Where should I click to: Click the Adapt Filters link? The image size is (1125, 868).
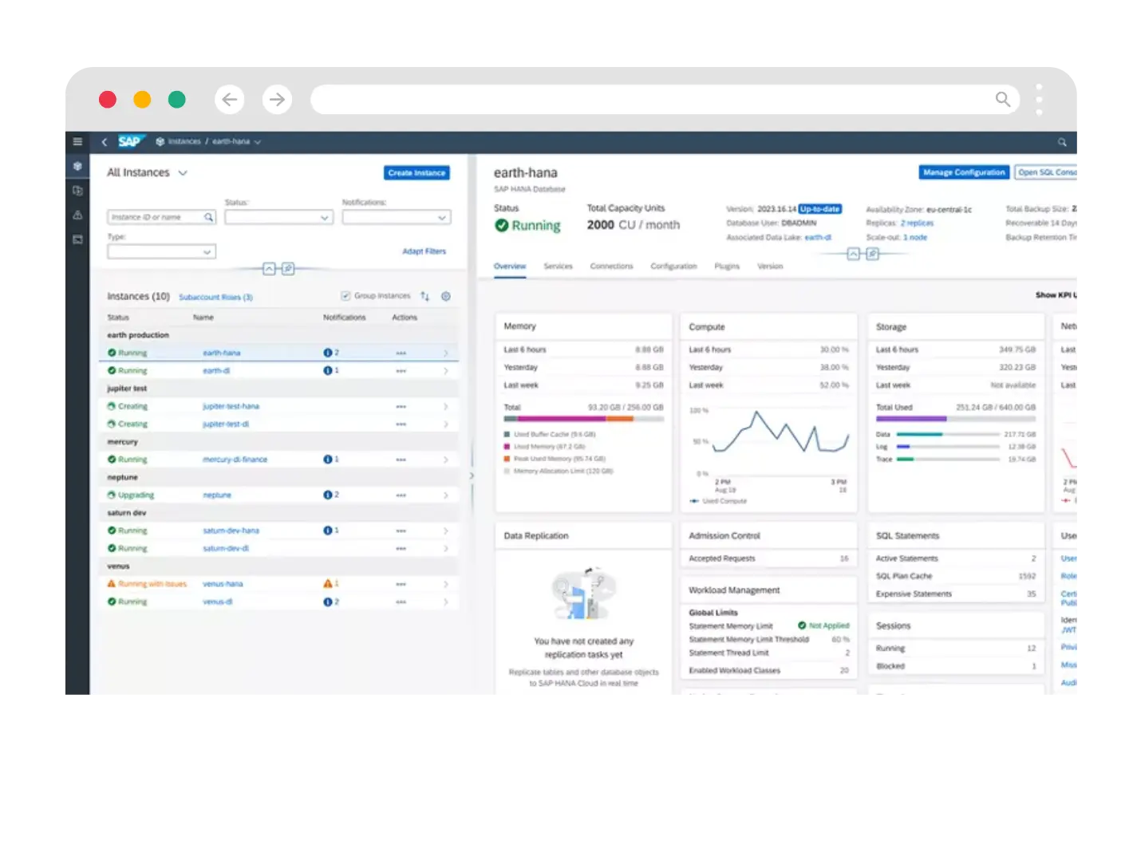pos(424,251)
